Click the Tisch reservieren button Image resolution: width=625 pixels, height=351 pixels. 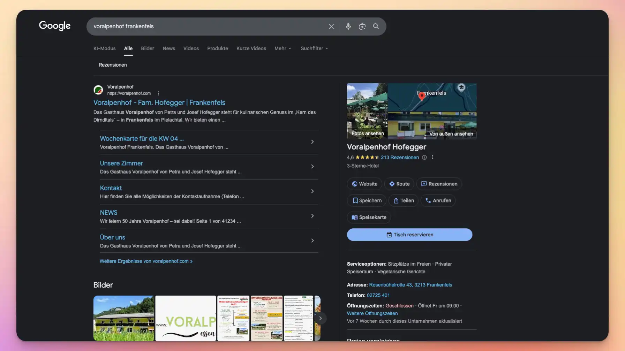[409, 235]
